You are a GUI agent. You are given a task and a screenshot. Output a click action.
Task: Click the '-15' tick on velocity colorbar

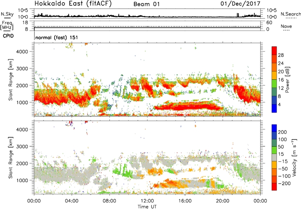point(283,161)
